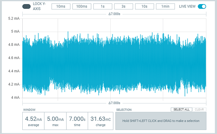Click the 4 mA y-axis label

pyautogui.click(x=15, y=98)
